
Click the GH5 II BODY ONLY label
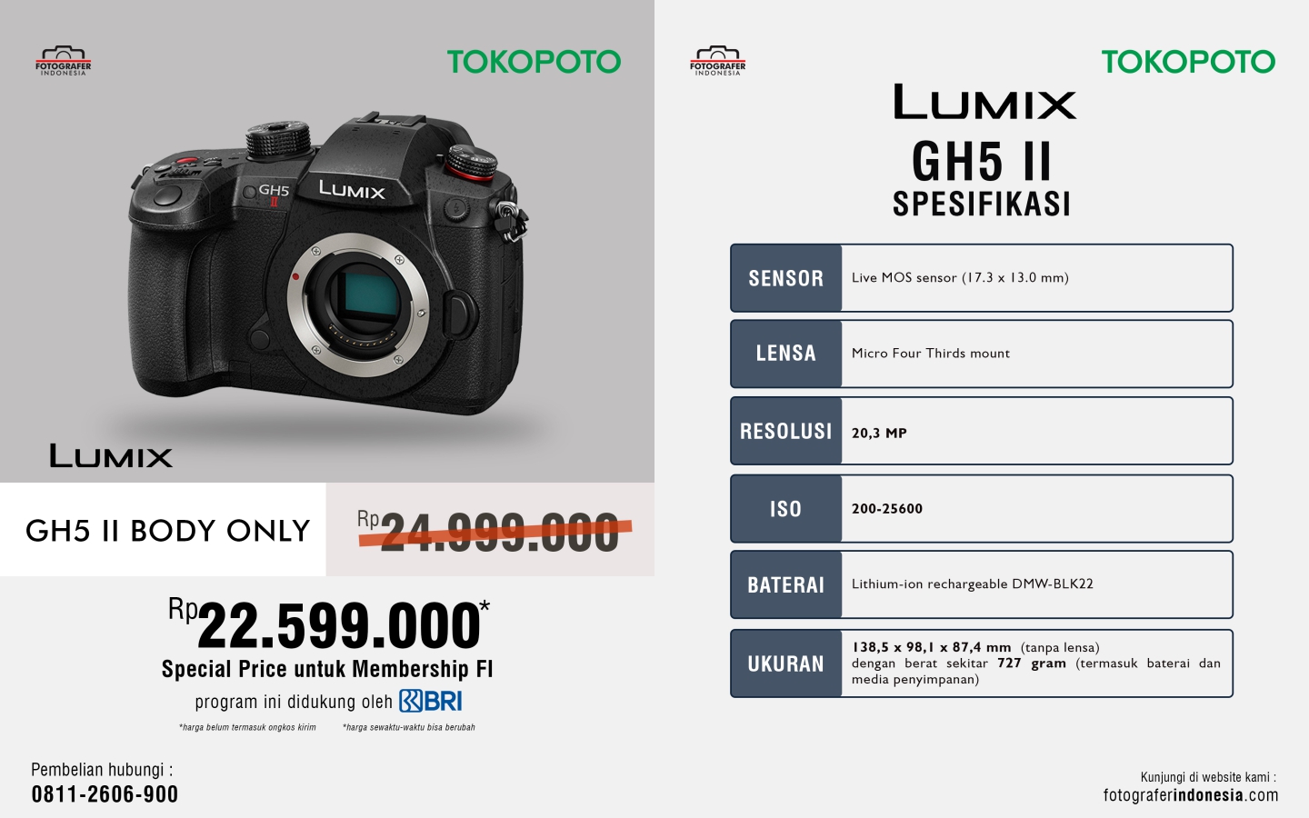tap(168, 531)
